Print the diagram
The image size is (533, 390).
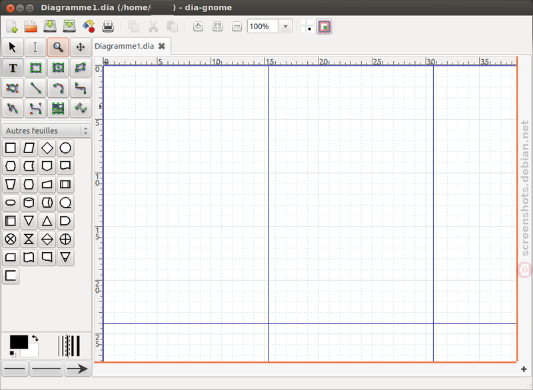[x=108, y=26]
